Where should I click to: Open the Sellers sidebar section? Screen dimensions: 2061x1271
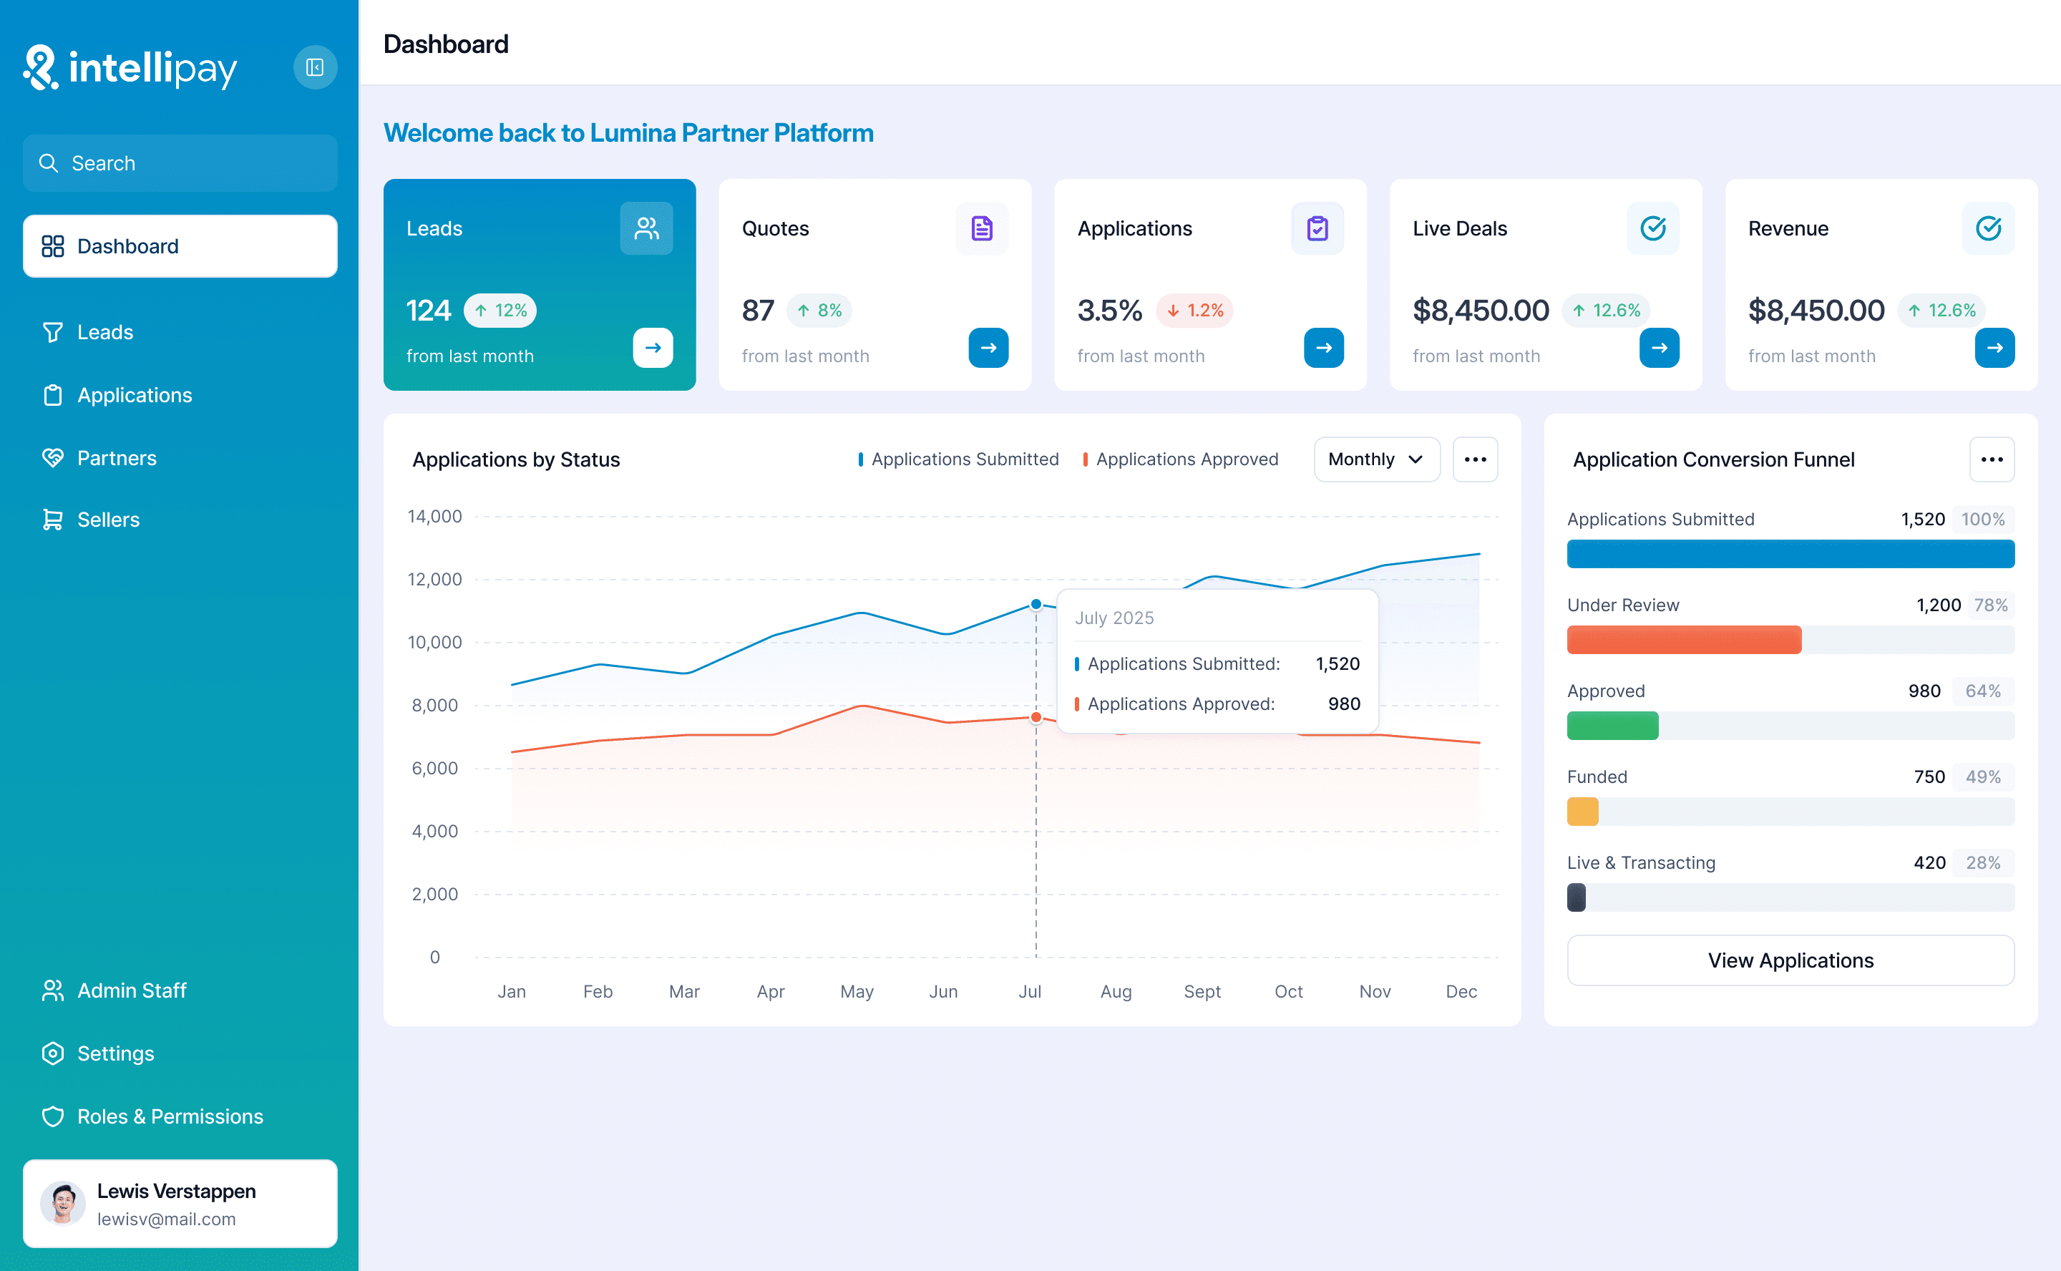(107, 520)
